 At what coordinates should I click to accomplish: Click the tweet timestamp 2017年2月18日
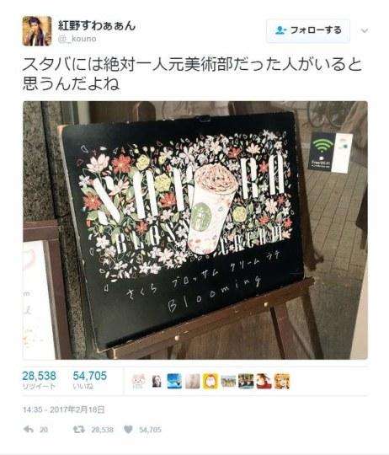pos(63,409)
